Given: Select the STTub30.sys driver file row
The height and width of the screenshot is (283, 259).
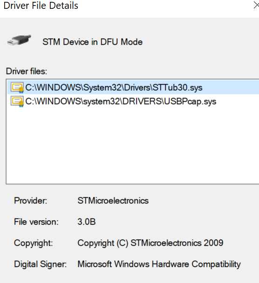Looking at the screenshot, I should [133, 87].
